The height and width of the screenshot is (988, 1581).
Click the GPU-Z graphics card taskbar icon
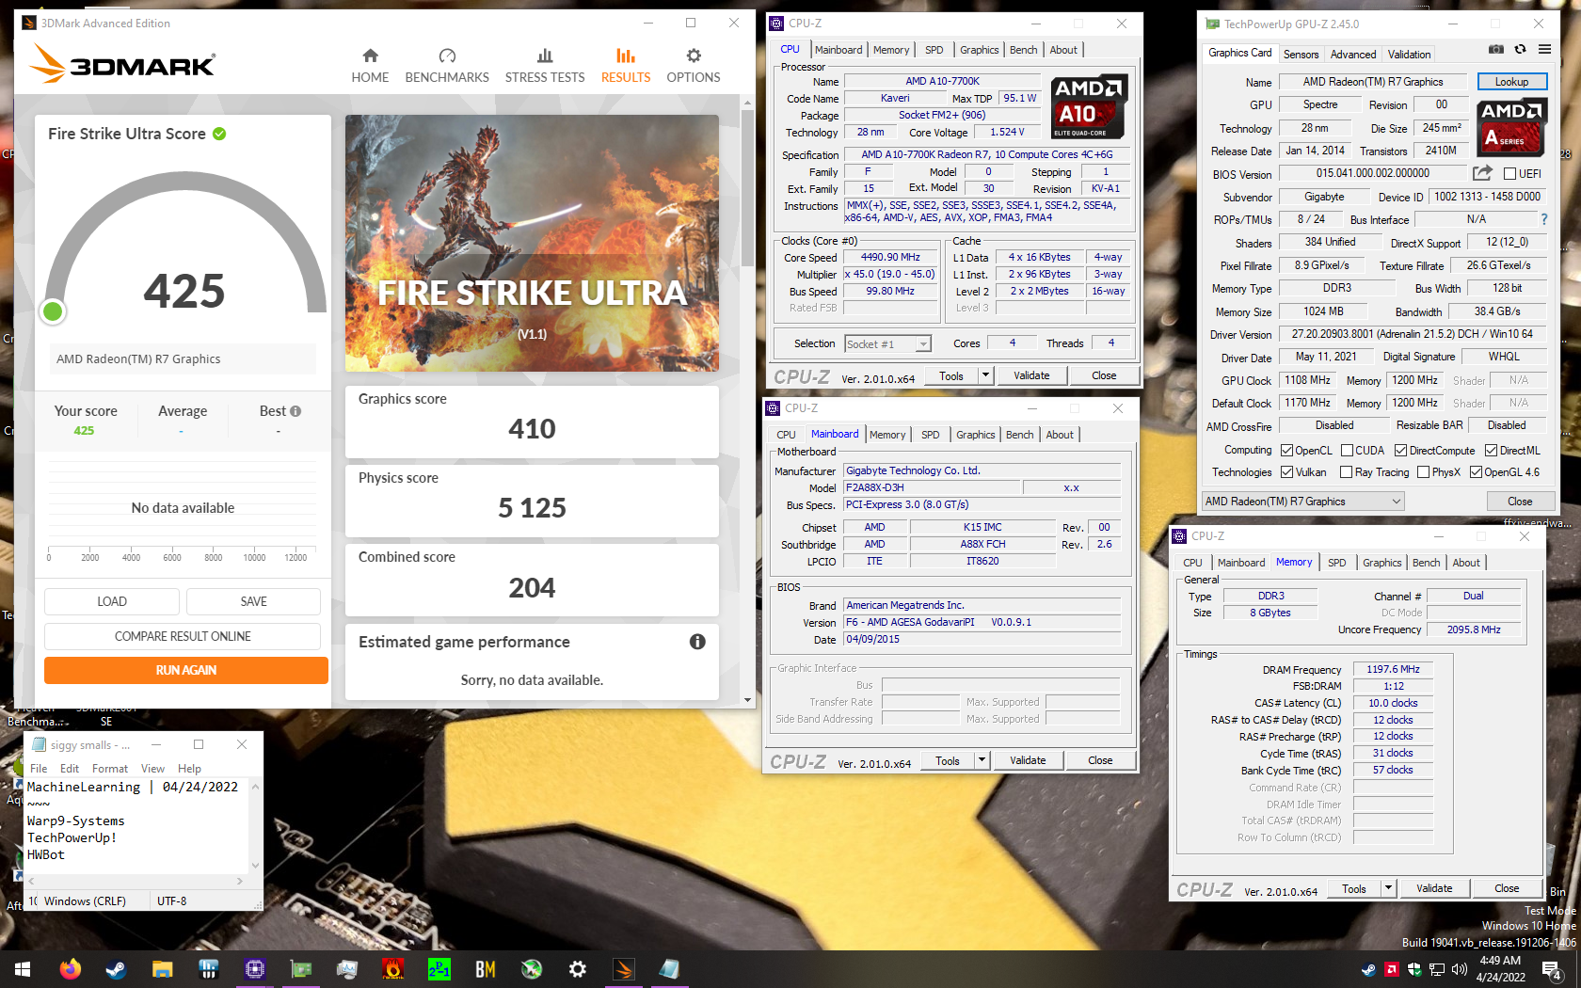coord(300,969)
